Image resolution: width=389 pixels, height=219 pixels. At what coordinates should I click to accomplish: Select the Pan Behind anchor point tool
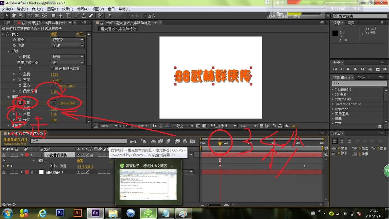click(44, 16)
